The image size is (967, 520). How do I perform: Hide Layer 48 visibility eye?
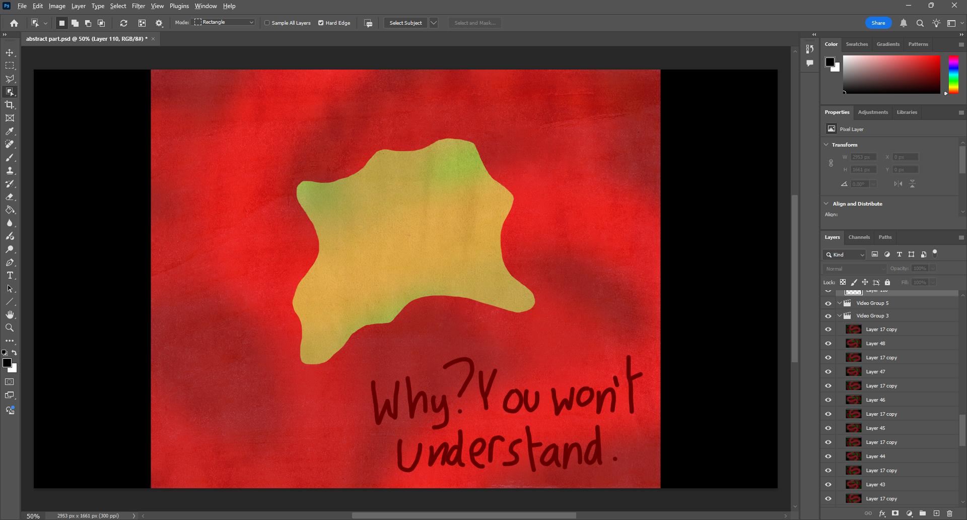[828, 344]
